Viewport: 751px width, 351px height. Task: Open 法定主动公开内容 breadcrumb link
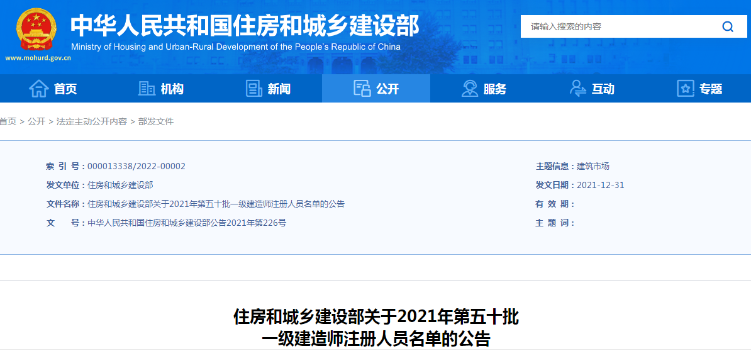(92, 121)
